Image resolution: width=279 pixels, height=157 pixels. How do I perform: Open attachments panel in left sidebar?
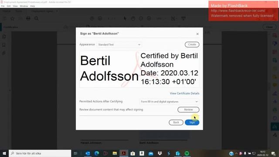coord(4,53)
